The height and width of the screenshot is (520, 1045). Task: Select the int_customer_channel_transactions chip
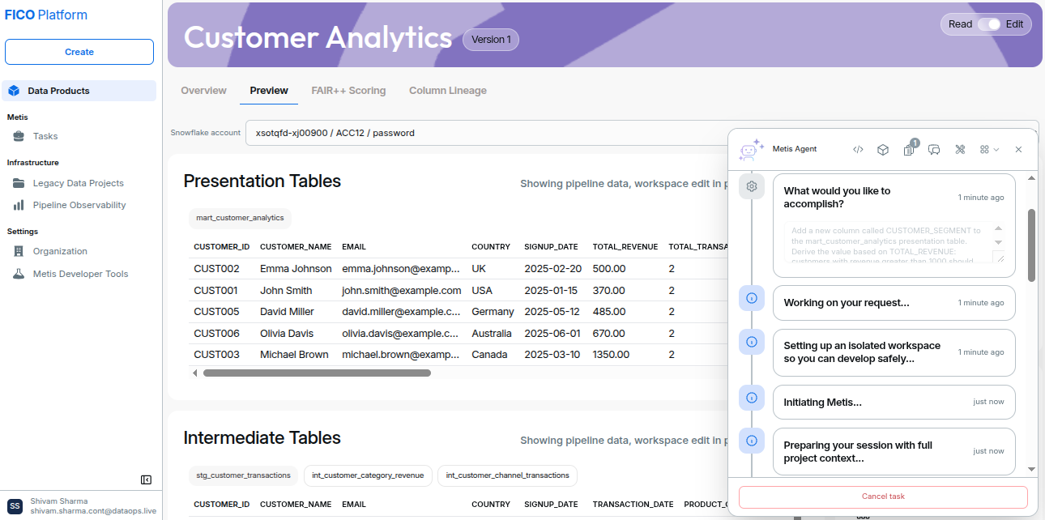click(x=507, y=475)
